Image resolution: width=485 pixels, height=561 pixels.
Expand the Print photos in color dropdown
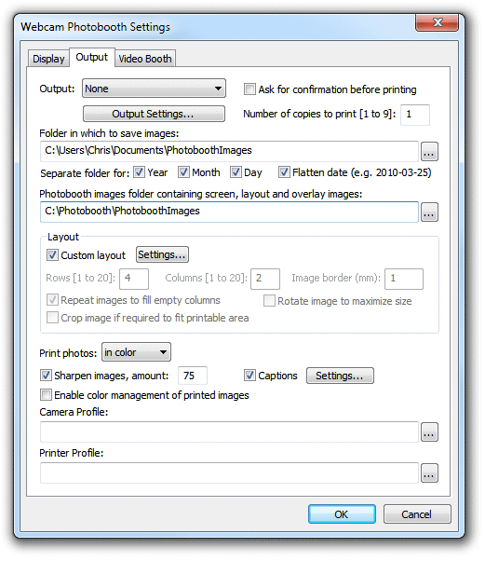pos(136,352)
